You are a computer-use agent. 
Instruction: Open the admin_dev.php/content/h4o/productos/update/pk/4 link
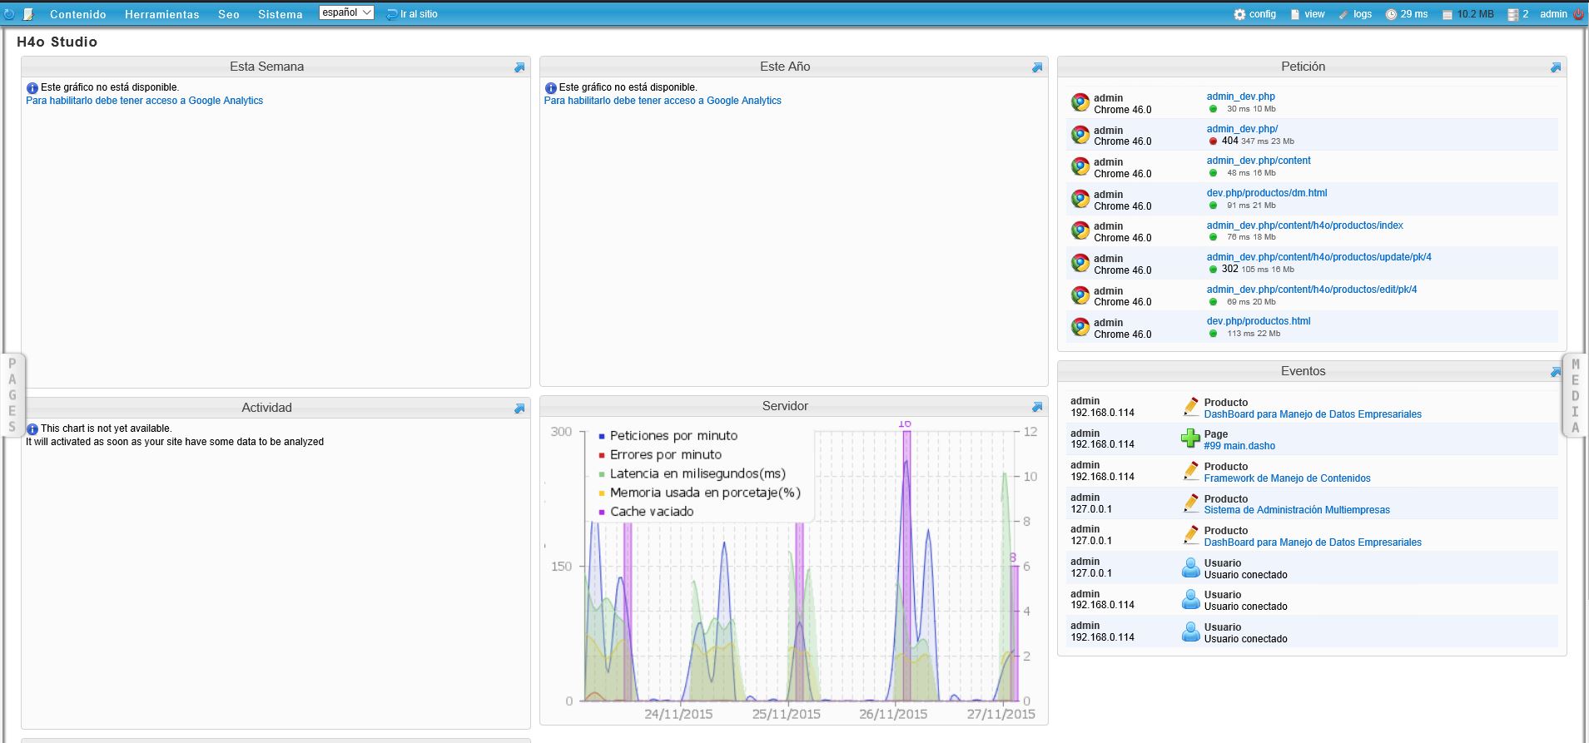1318,257
